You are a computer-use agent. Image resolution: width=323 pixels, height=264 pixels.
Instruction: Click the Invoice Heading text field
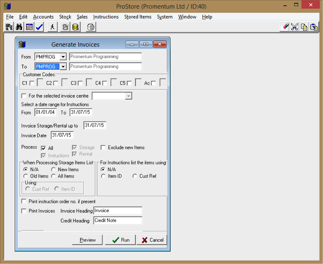pyautogui.click(x=118, y=211)
